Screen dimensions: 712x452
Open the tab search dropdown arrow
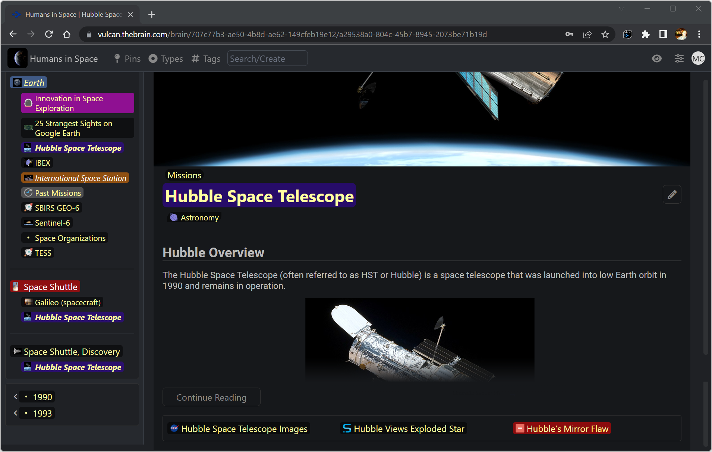point(622,8)
